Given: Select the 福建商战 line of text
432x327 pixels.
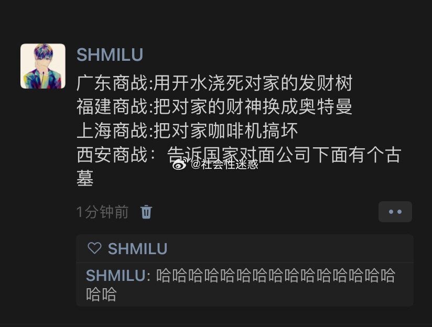Looking at the screenshot, I should 214,106.
